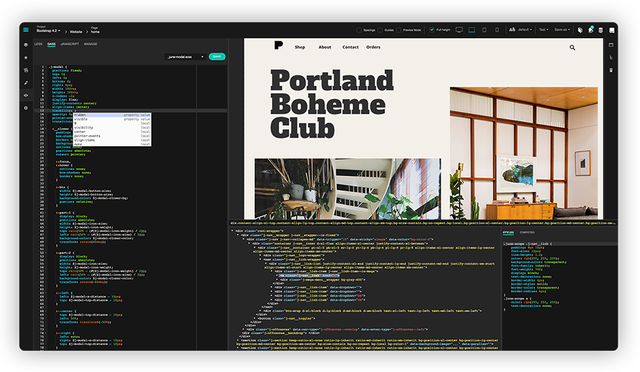Switch preview to tablet size
This screenshot has height=372, width=640.
484,30
